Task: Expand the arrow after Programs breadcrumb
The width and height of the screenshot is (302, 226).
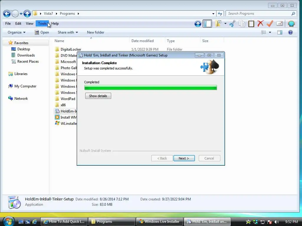Action: [x=78, y=14]
